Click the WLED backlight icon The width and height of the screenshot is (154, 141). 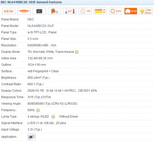pyautogui.click(x=131, y=11)
